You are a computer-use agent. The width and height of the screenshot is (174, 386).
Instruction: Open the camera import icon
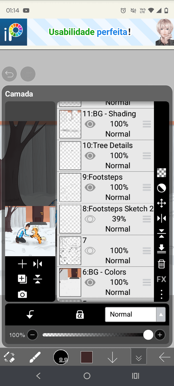[x=22, y=295]
